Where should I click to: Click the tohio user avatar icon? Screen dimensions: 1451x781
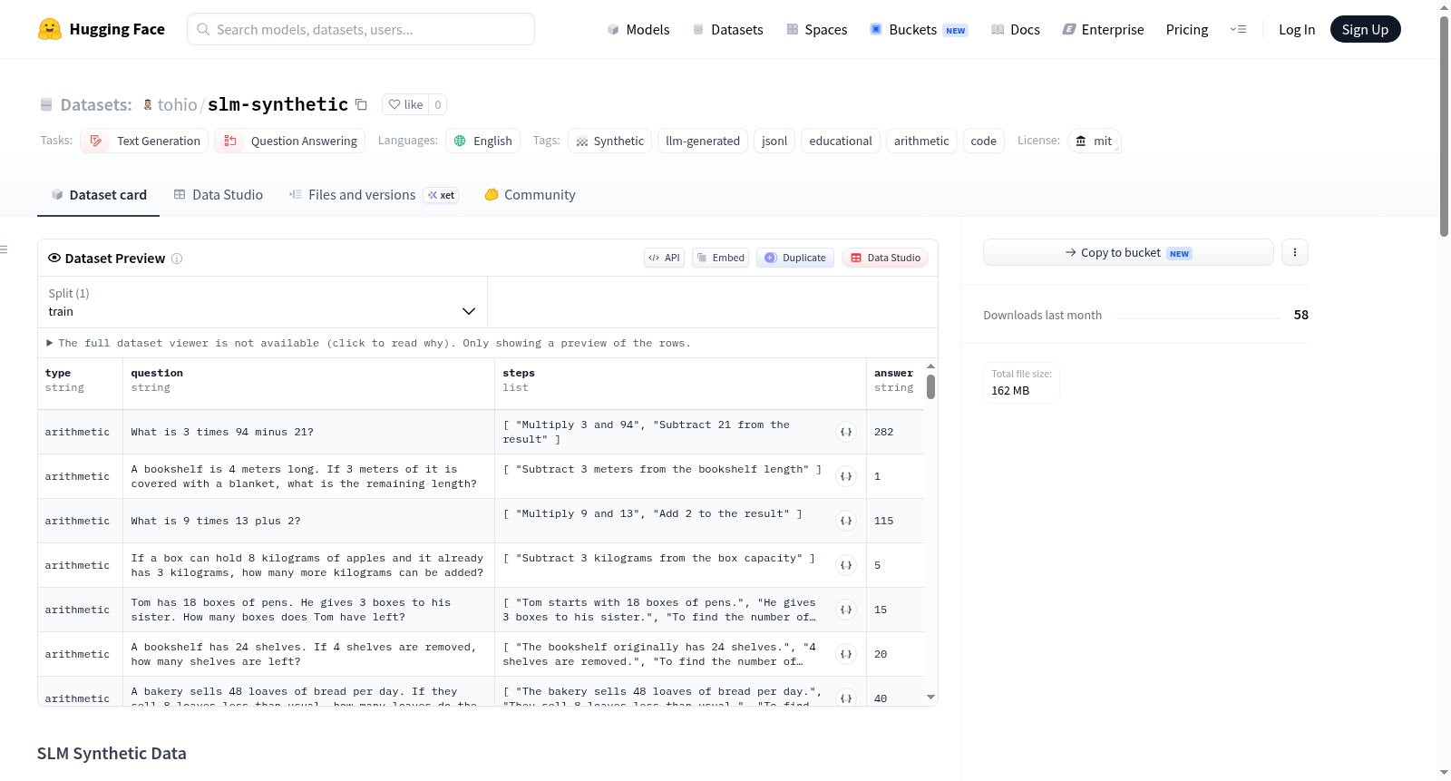click(x=148, y=105)
